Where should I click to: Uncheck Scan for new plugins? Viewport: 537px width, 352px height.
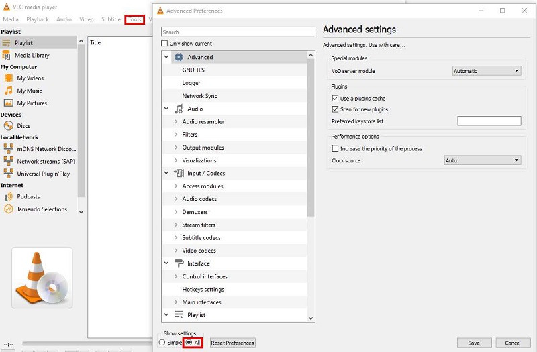[x=335, y=109]
